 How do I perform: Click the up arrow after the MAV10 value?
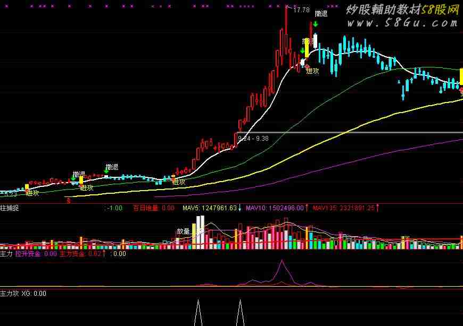307,208
